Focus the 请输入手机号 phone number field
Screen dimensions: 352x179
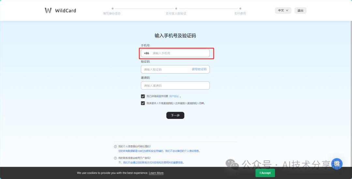pyautogui.click(x=179, y=53)
